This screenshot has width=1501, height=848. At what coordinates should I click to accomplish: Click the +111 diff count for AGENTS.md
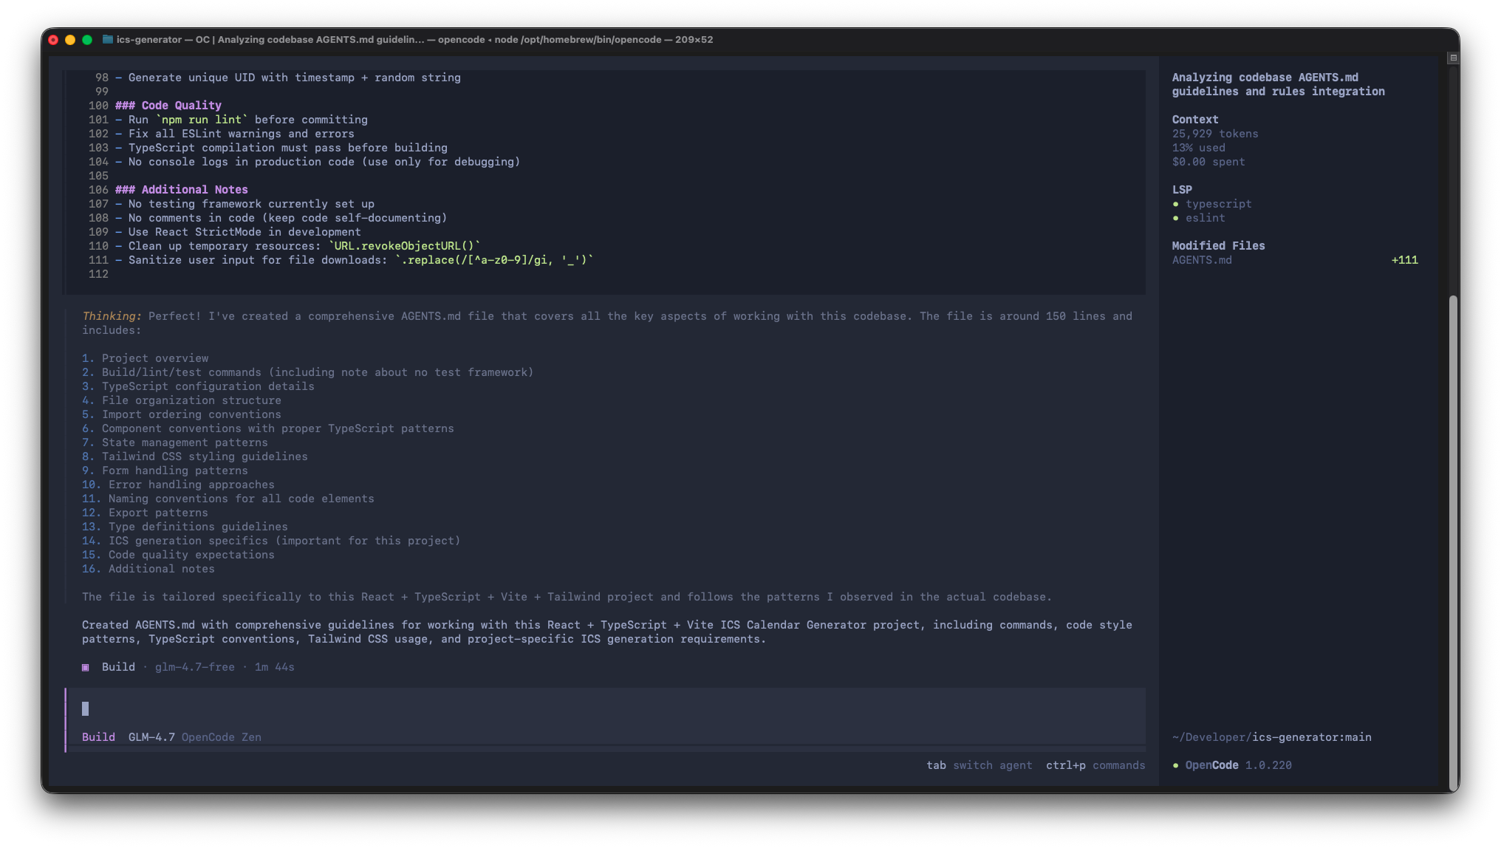point(1404,260)
